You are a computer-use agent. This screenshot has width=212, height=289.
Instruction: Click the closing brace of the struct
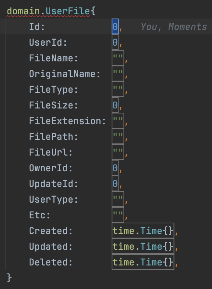[9, 278]
